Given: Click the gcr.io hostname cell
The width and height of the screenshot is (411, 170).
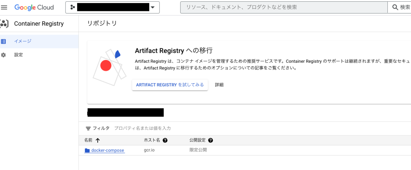Looking at the screenshot, I should tap(149, 150).
